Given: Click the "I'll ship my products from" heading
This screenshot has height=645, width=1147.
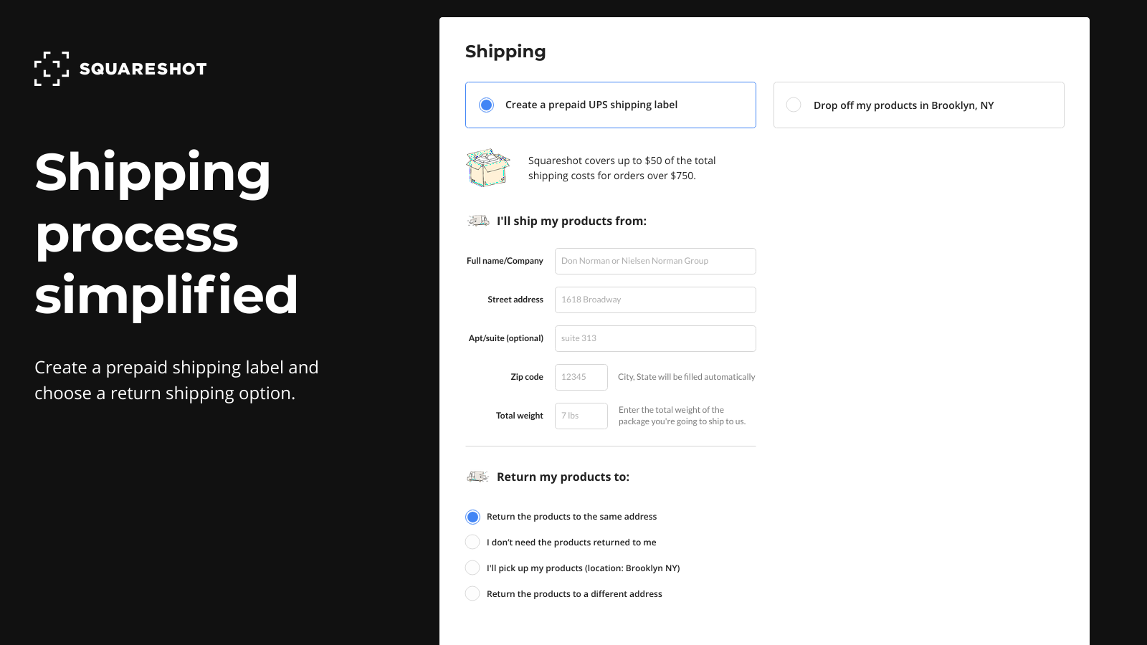Looking at the screenshot, I should (571, 221).
